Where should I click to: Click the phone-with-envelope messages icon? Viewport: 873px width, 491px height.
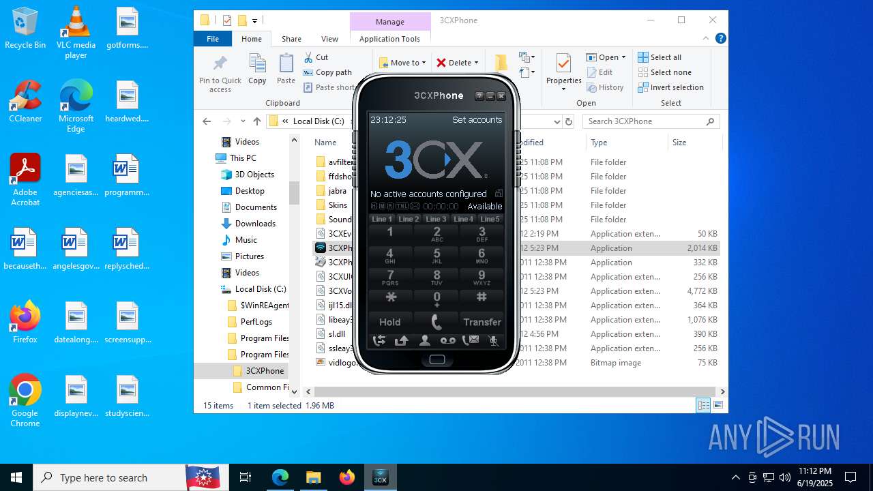click(471, 340)
